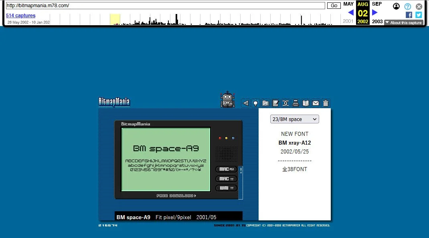Screen dimensions: 429x238
Task: Open Wayback Machine help icon
Action: [x=408, y=6]
